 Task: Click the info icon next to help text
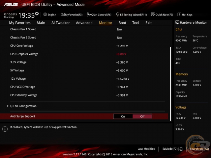[5, 129]
